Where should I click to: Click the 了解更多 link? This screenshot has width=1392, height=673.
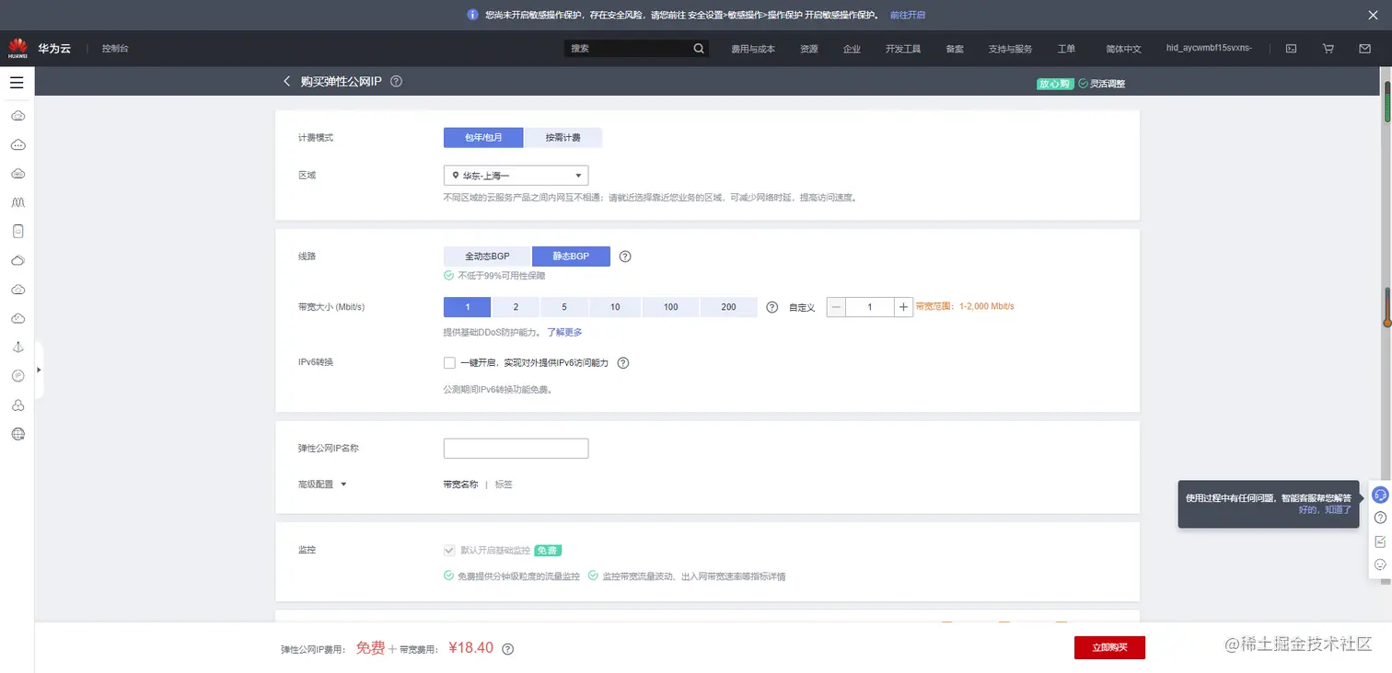564,332
